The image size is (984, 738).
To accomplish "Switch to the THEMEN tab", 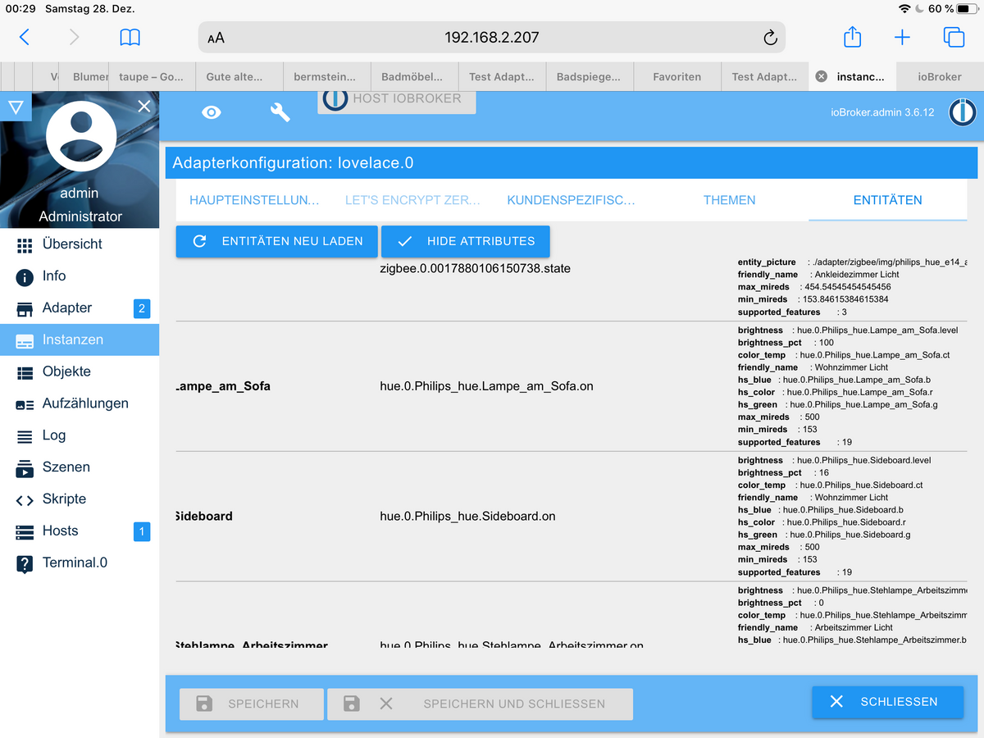I will 729,200.
